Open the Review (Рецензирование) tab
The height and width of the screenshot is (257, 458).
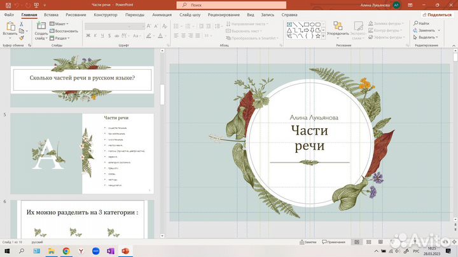pos(224,15)
